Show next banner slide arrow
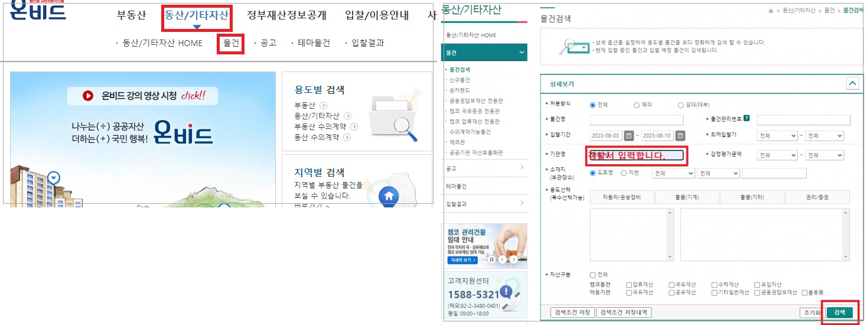The image size is (867, 325). point(514,259)
